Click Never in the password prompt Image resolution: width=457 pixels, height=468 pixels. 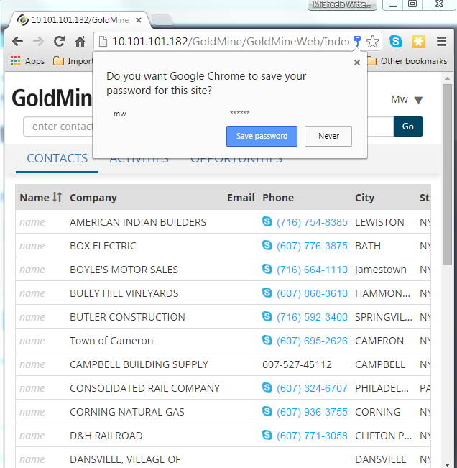328,136
